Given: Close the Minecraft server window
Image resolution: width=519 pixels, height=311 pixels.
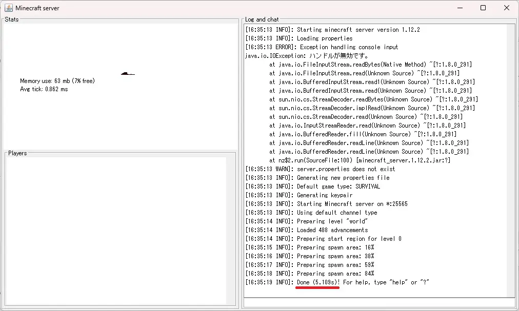Looking at the screenshot, I should tap(507, 8).
